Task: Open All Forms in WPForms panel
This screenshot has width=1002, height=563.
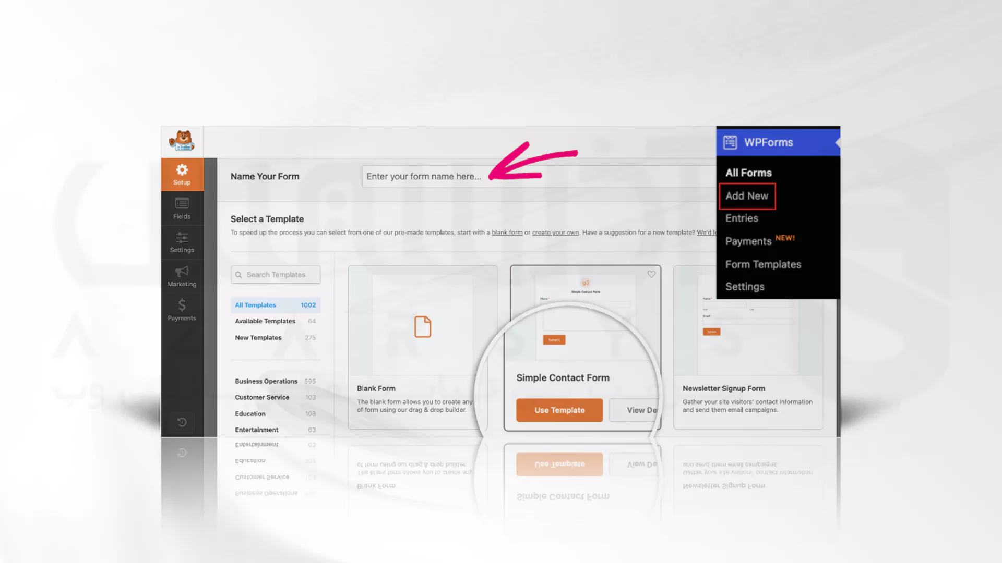Action: click(749, 172)
